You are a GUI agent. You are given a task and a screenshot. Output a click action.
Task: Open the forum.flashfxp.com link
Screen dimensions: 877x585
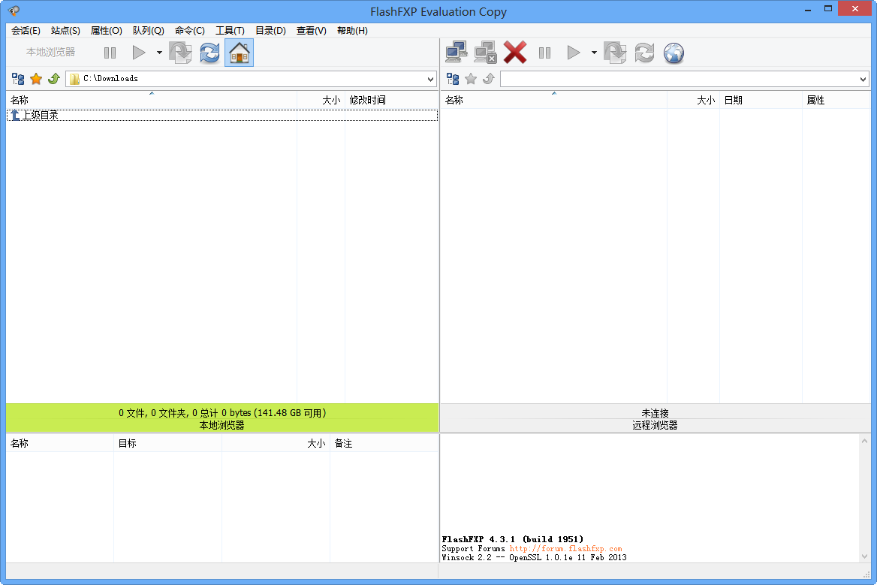click(565, 548)
